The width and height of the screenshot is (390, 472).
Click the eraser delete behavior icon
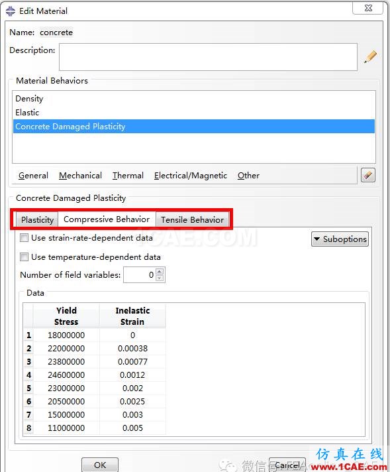(x=368, y=175)
